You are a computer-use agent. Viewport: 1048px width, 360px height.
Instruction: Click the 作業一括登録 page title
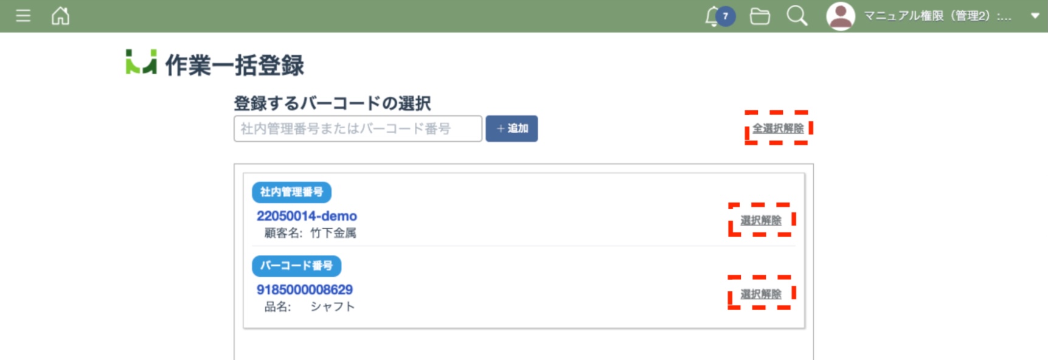pos(235,66)
